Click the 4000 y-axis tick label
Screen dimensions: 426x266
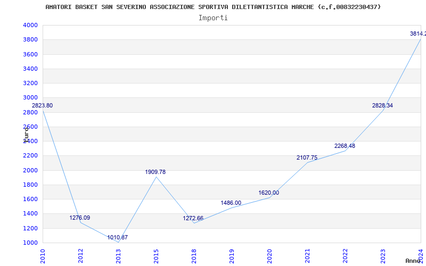[x=30, y=25]
